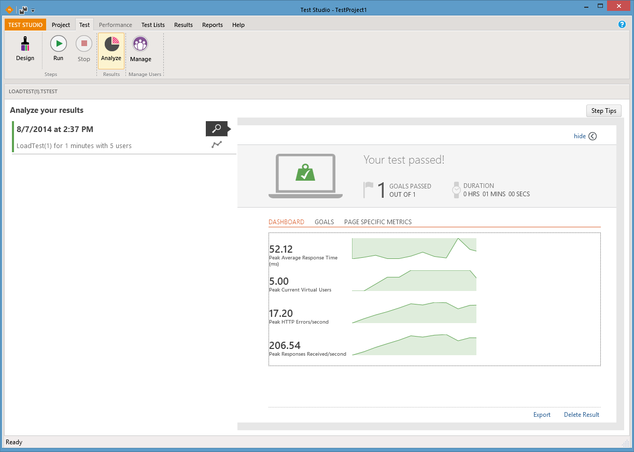Open the Performance ribbon tab
634x452 pixels.
point(116,25)
